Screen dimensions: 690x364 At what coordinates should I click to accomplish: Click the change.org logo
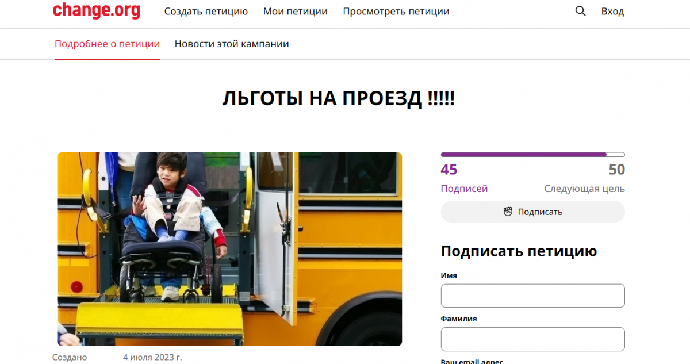[x=96, y=11]
